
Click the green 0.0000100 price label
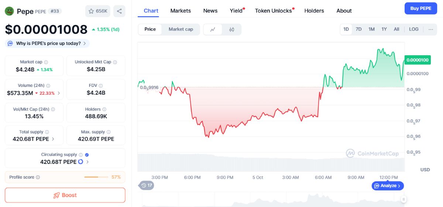[418, 60]
